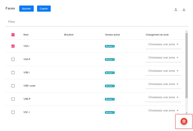
Task: Click the upload icon
Action: (176, 10)
